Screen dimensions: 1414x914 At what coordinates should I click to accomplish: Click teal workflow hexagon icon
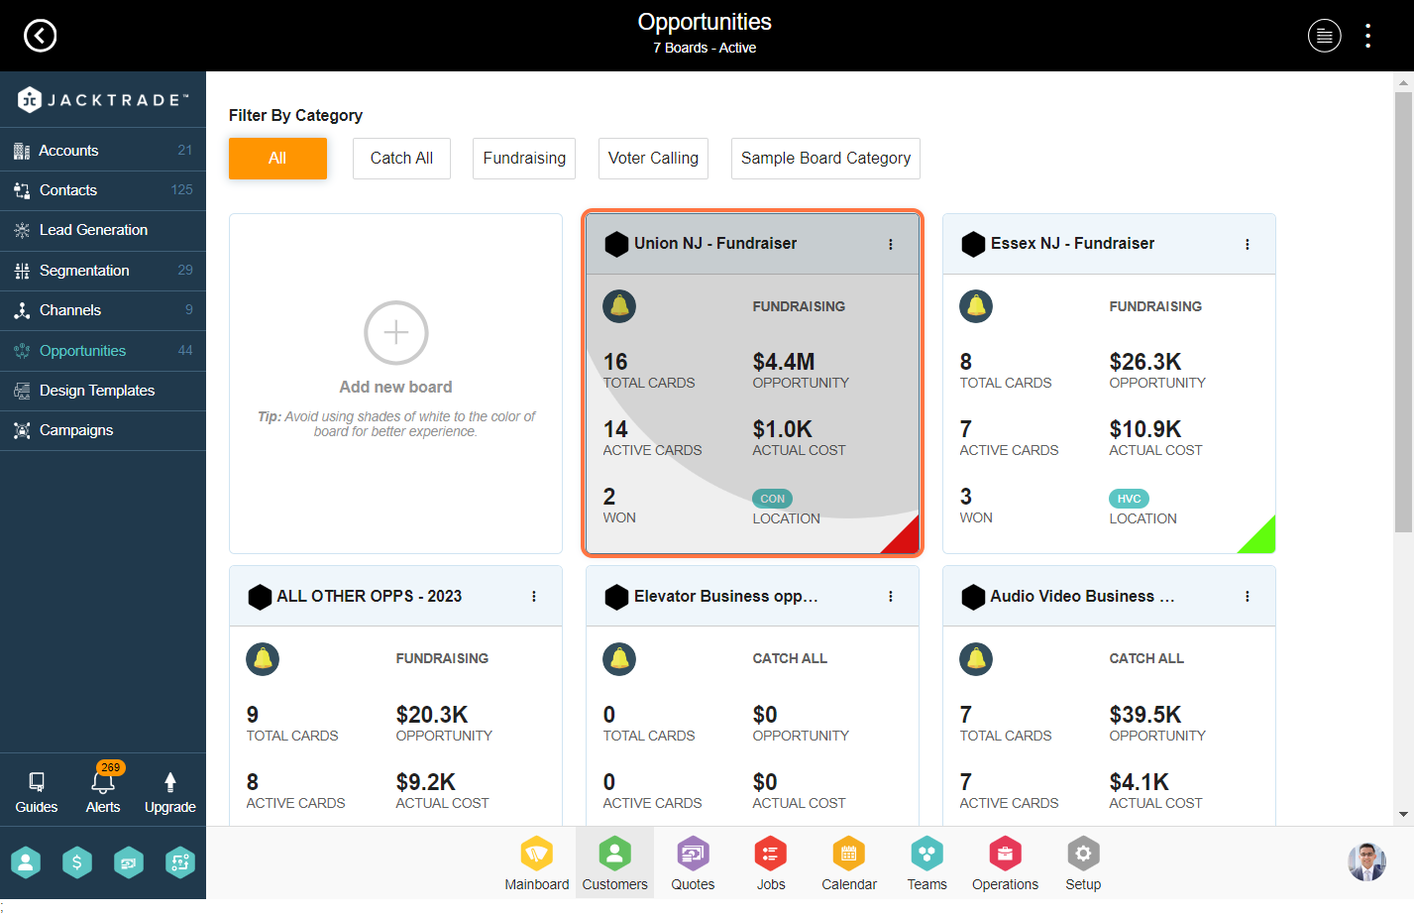tap(179, 862)
